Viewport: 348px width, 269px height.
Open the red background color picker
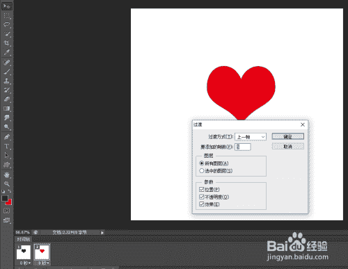[9, 202]
